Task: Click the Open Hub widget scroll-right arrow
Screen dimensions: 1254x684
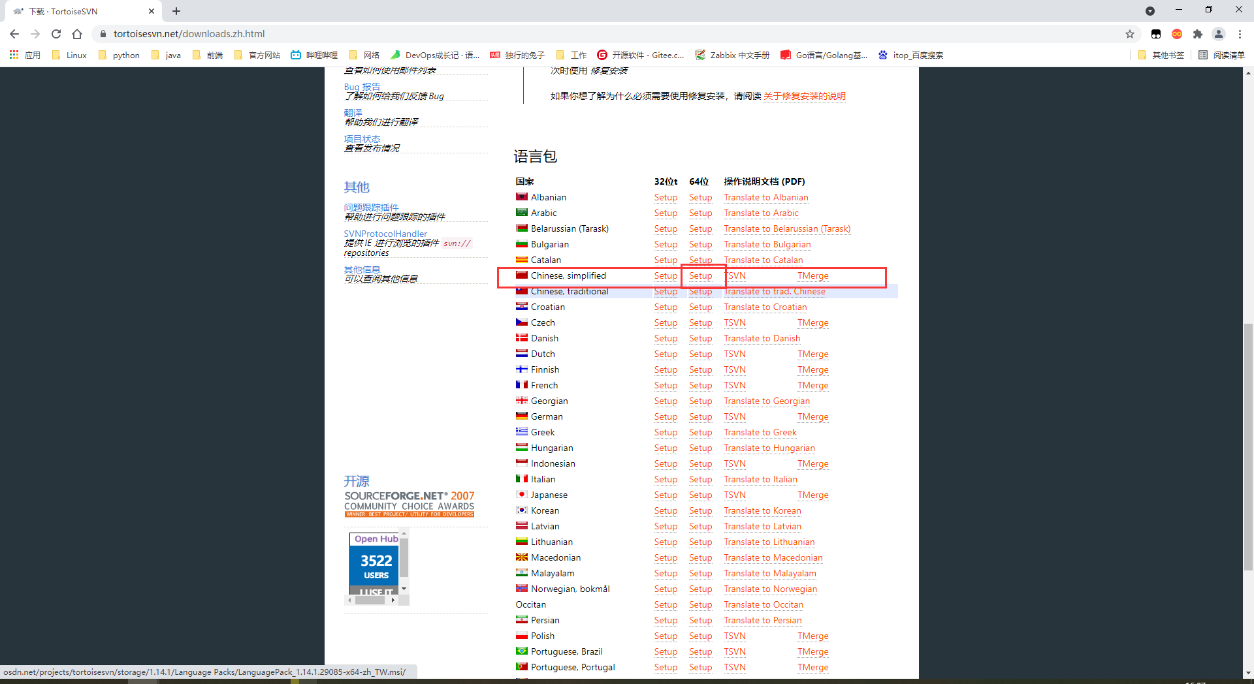Action: [x=393, y=600]
